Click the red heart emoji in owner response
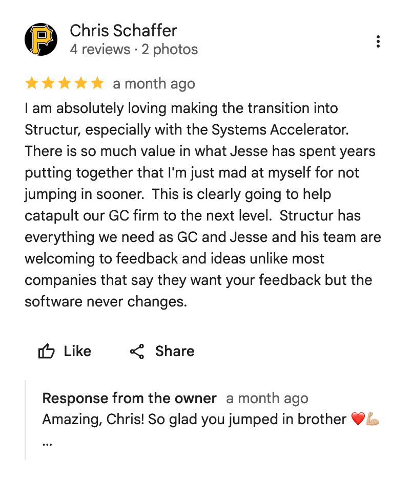 click(x=358, y=420)
